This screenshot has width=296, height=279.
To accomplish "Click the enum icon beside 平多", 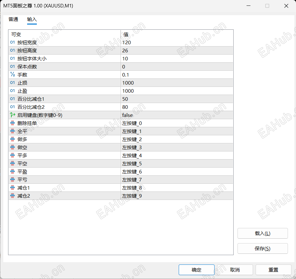I will [x=13, y=155].
